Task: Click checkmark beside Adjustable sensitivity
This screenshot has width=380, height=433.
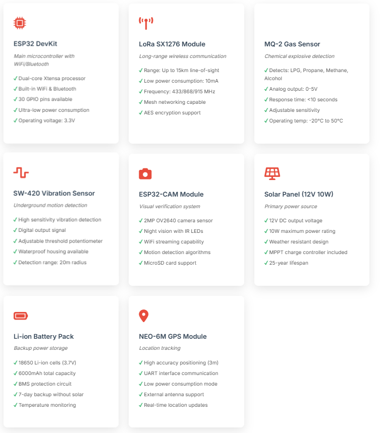Action: click(x=266, y=110)
